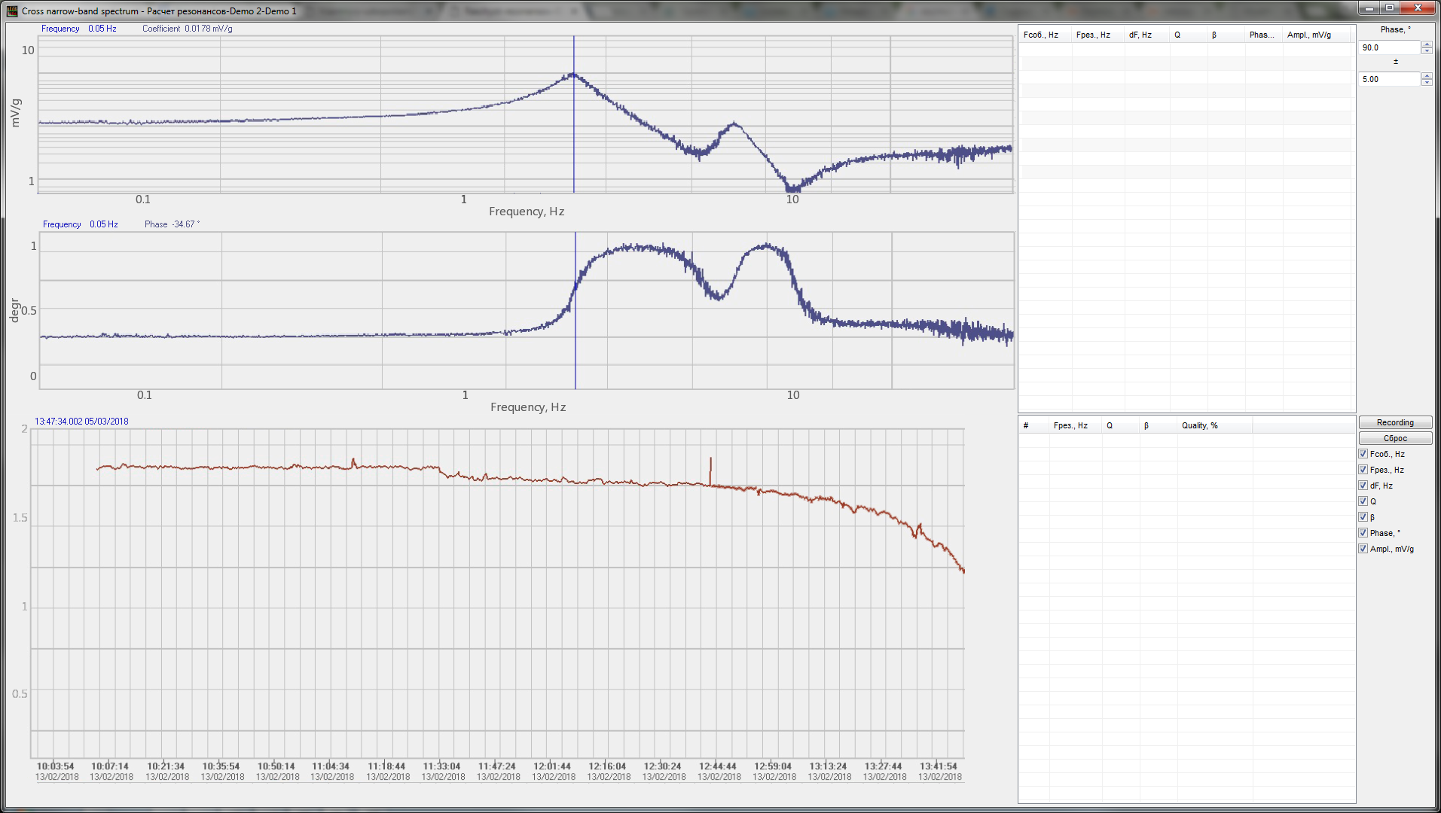Screen dimensions: 1441x813
Task: Uncheck the Q checkbox
Action: click(1363, 501)
